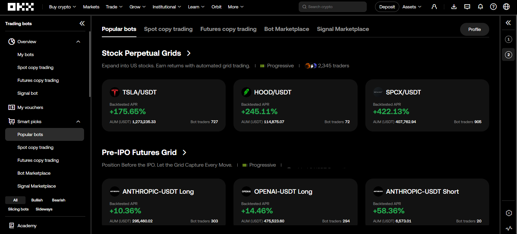Expand the Institutional dropdown
This screenshot has height=234, width=517.
click(x=167, y=7)
